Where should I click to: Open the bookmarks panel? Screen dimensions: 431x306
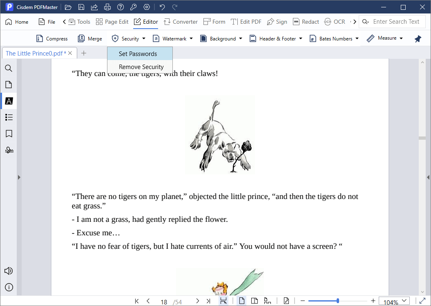point(9,134)
